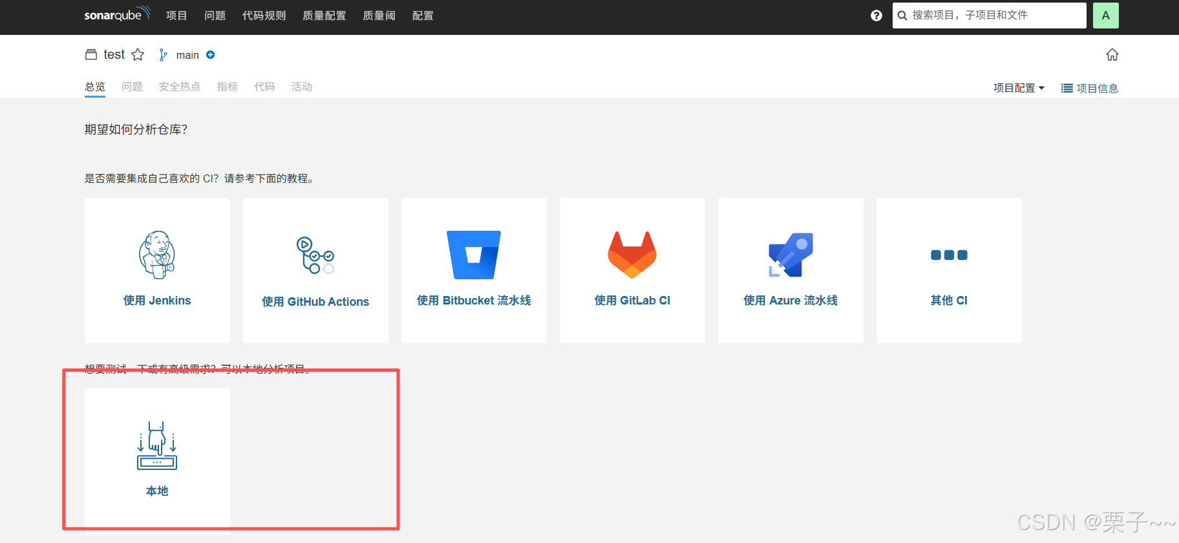This screenshot has height=543, width=1179.
Task: Expand the 项目配置 dropdown
Action: click(1019, 88)
